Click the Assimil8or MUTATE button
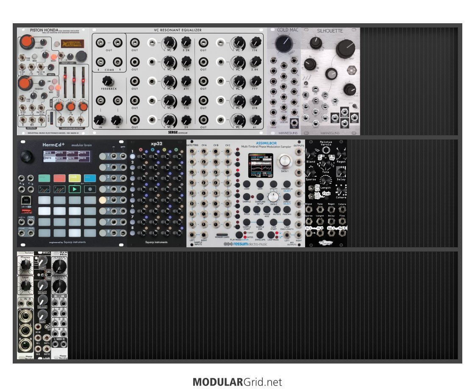The width and height of the screenshot is (475, 391). pos(277,210)
